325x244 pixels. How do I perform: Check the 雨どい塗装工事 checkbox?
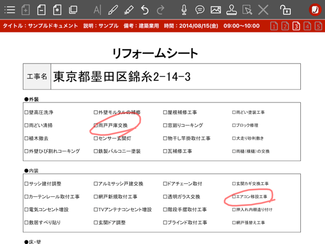click(x=234, y=113)
